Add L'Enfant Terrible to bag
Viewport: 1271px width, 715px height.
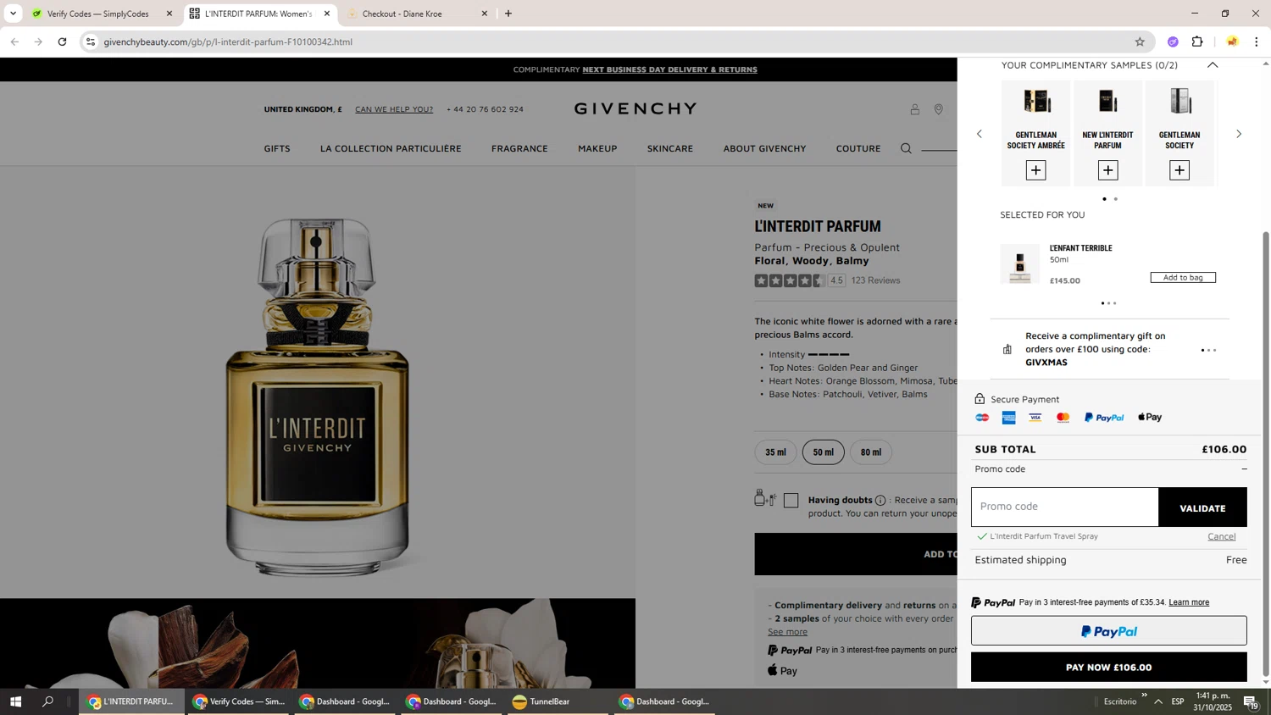pos(1183,278)
